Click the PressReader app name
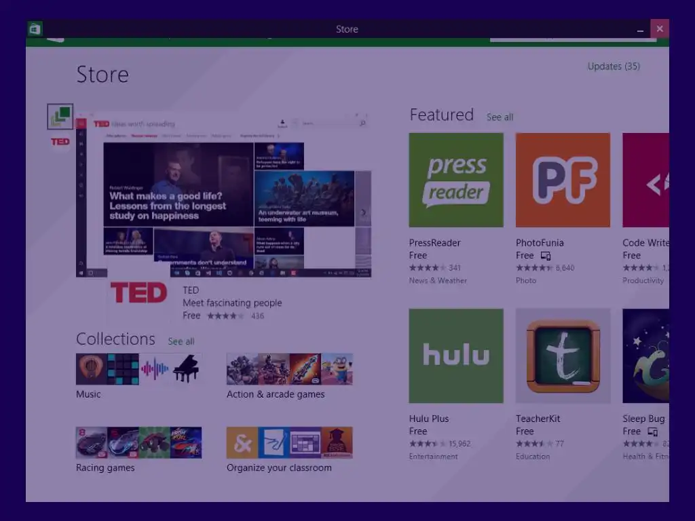 coord(434,243)
